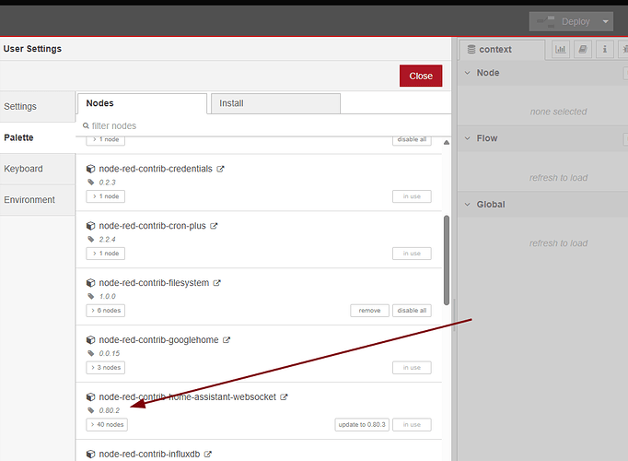The image size is (628, 461).
Task: Select Keyboard in User Settings sidebar
Action: (x=24, y=169)
